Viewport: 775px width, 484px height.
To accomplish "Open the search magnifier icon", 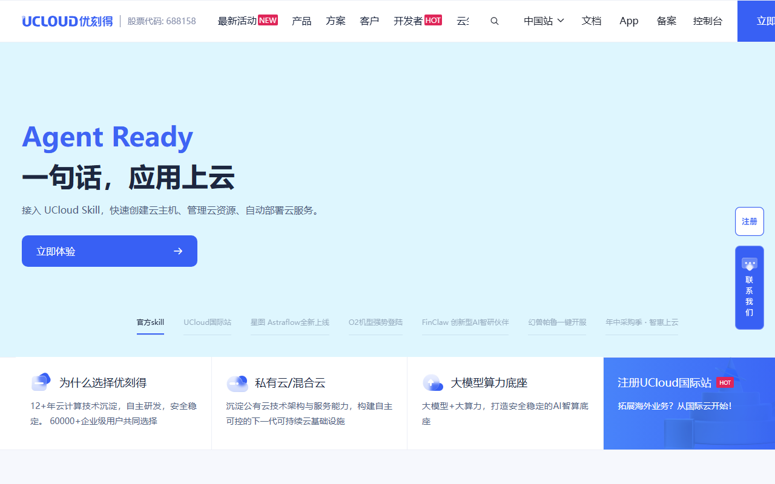I will point(495,21).
